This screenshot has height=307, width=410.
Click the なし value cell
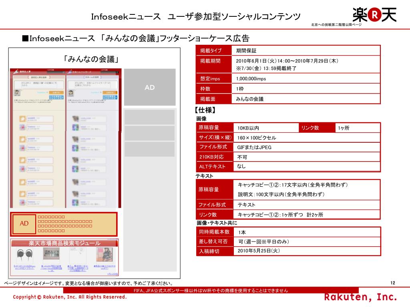306,167
